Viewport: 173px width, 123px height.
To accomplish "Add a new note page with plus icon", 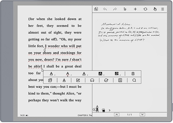I will (135, 9).
